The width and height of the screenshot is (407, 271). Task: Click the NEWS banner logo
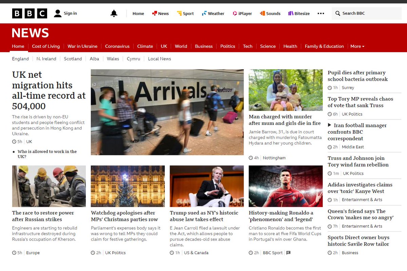[x=31, y=33]
